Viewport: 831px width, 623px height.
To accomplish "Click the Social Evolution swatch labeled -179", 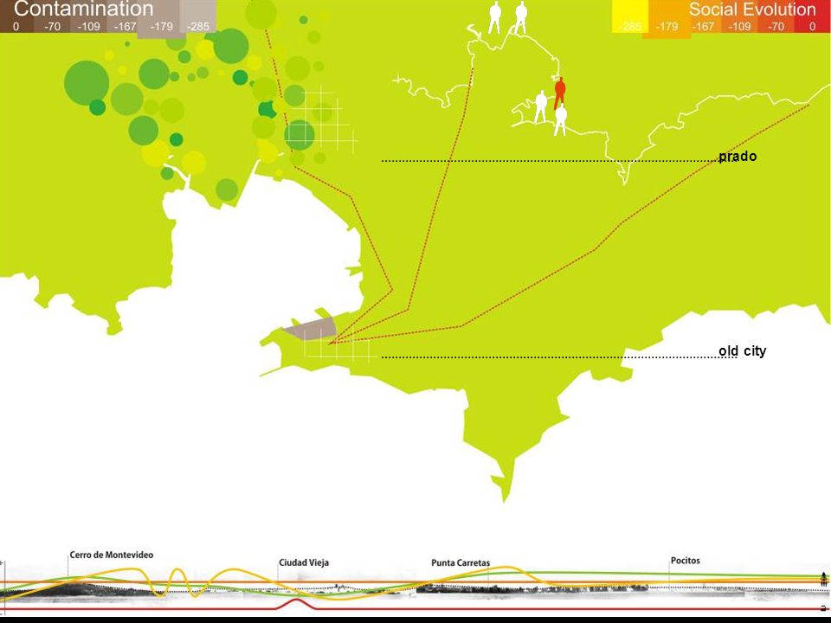I will click(x=667, y=19).
